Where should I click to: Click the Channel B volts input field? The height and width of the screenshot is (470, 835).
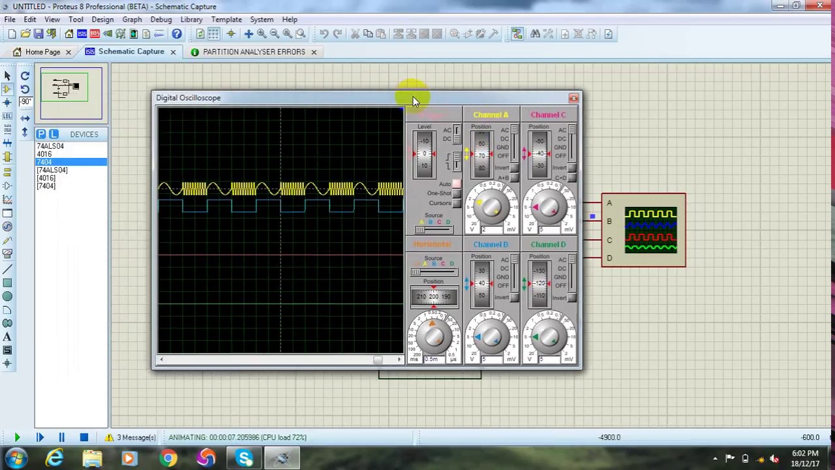(491, 359)
